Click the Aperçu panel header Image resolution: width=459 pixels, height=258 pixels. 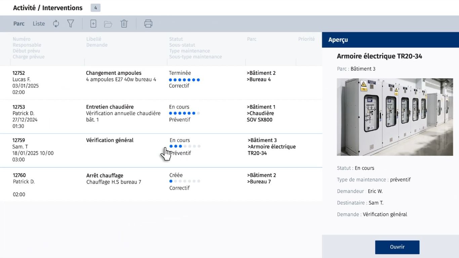(390, 40)
